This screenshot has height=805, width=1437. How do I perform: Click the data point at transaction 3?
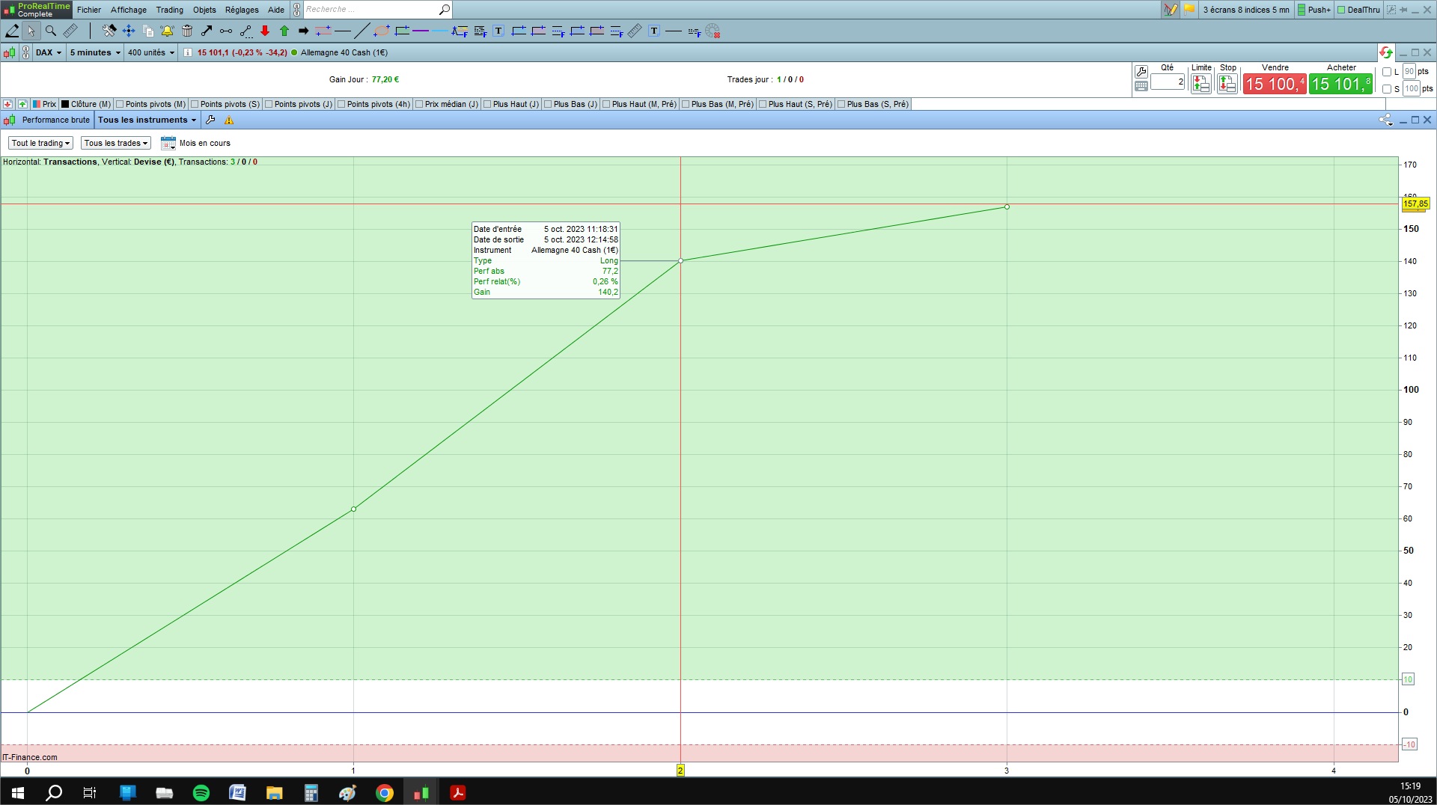pos(1007,206)
